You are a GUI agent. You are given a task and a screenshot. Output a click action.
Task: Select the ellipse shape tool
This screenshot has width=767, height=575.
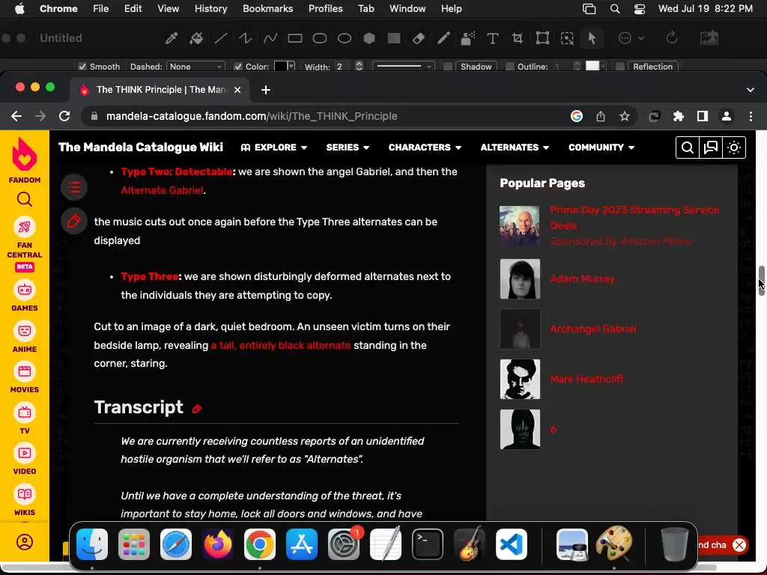point(345,38)
